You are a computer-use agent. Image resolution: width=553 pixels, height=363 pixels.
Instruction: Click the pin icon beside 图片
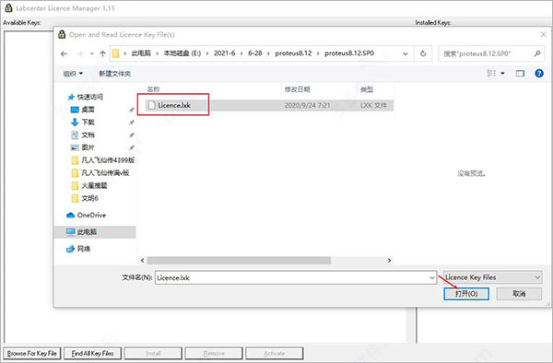[131, 147]
